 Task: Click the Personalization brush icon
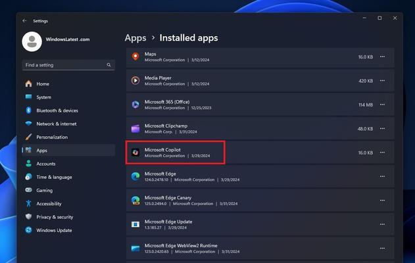[x=28, y=137]
